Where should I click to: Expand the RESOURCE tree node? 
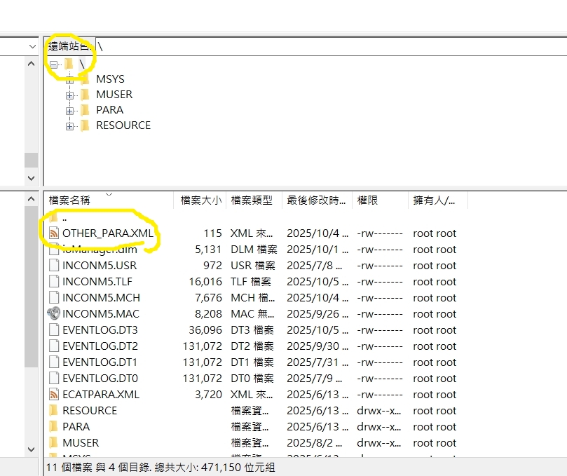(x=69, y=125)
